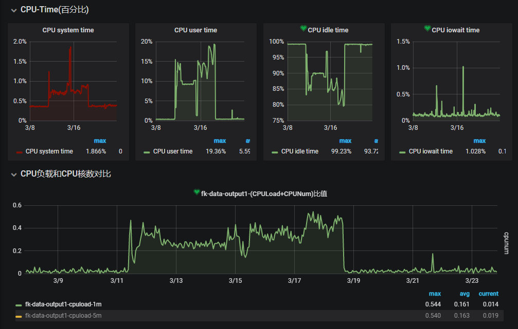Screen dimensions: 518x329
Task: Click the CPU idle time legend label
Action: tap(300, 151)
